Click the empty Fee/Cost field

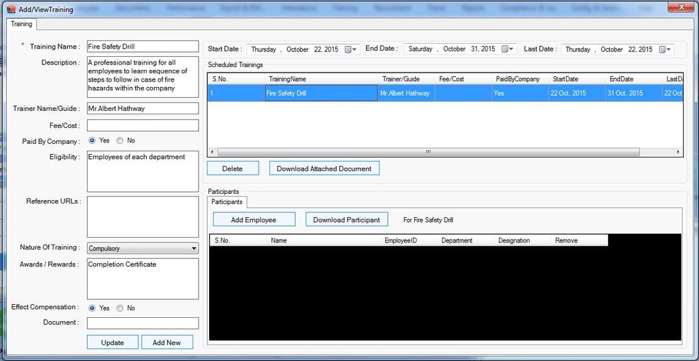143,125
